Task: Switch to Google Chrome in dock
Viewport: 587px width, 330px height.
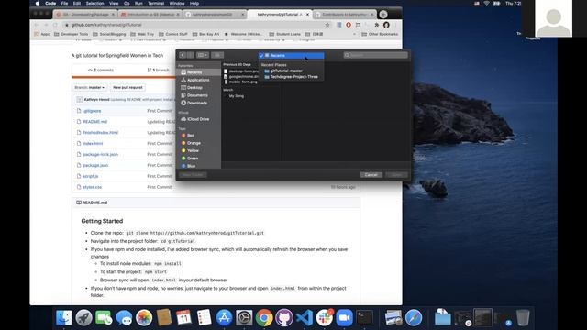Action: (264, 318)
